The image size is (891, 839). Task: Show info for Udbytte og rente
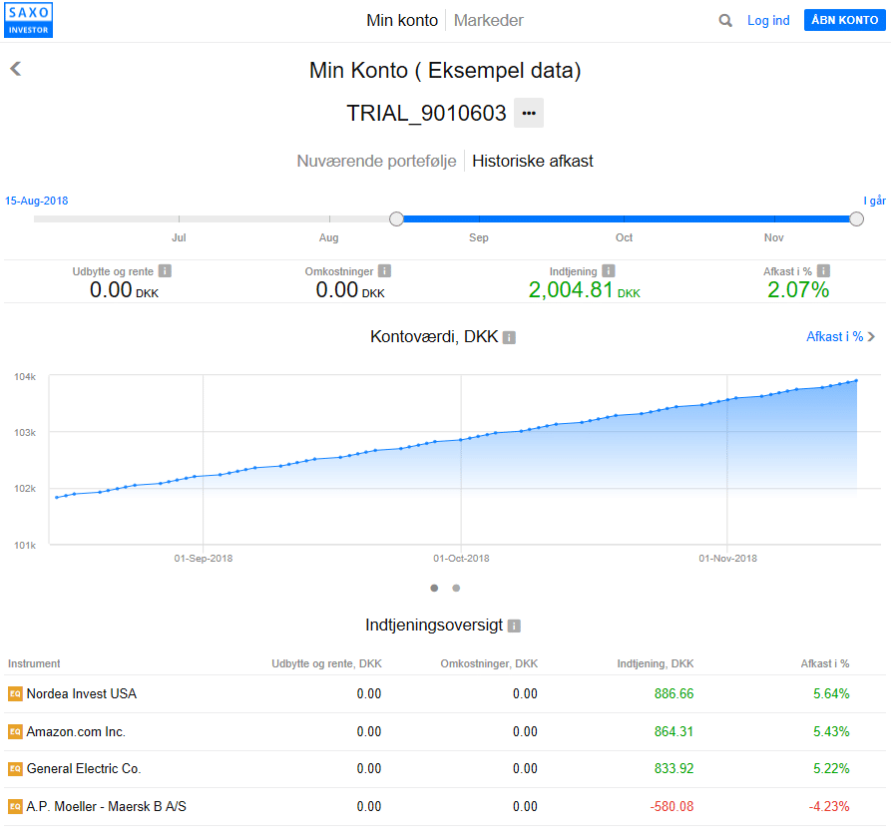point(165,271)
